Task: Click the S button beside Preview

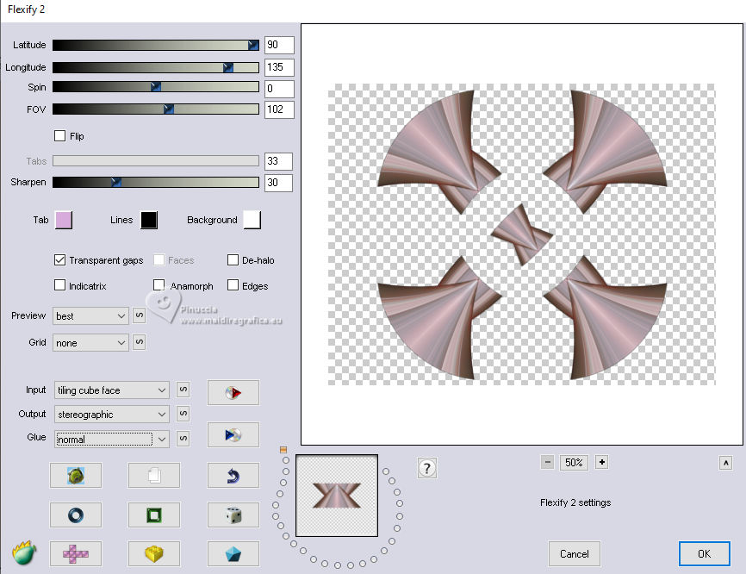Action: [x=139, y=315]
